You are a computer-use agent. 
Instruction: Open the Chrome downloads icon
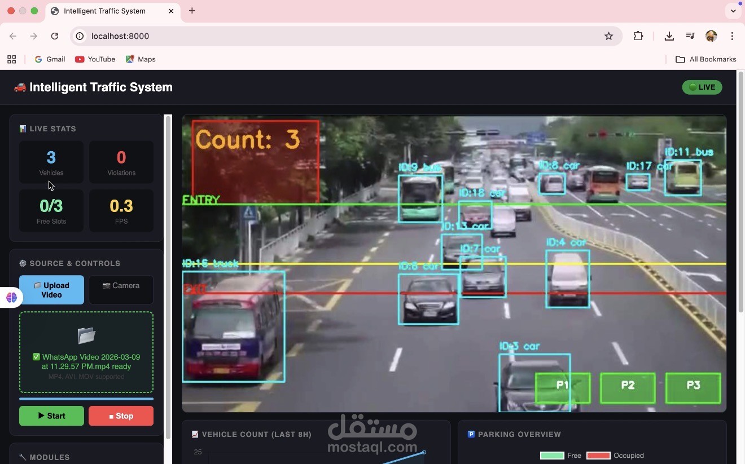point(669,36)
